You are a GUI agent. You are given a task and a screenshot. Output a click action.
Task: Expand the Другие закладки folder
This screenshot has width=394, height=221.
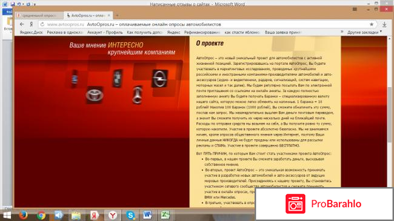coord(364,33)
